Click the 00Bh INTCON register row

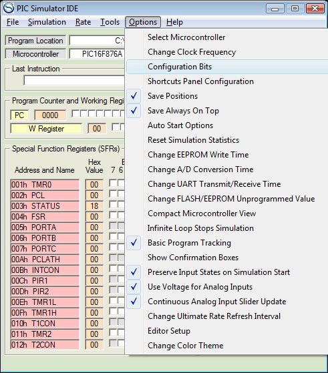[x=45, y=270]
